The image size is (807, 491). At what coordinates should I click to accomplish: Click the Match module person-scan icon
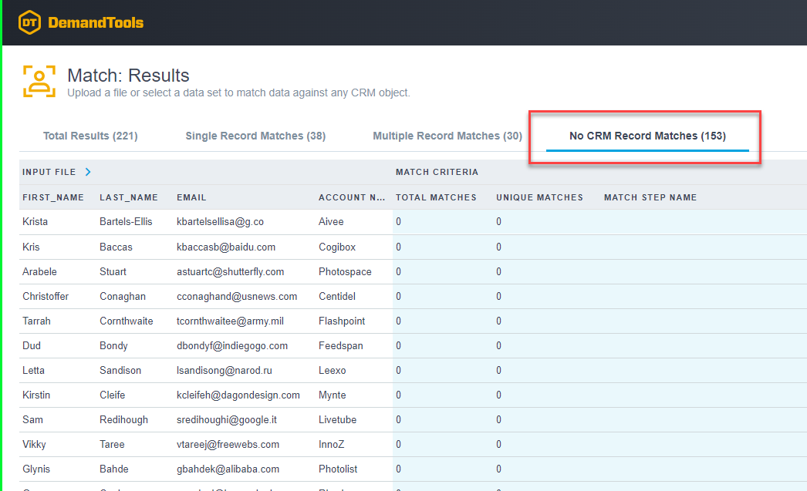(x=39, y=81)
